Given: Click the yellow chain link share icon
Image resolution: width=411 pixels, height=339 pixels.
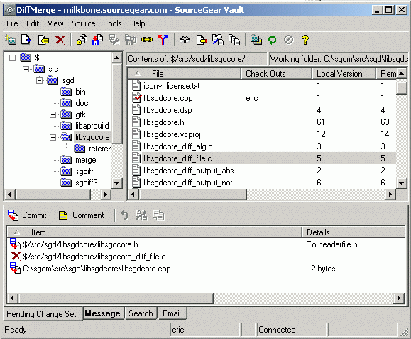Looking at the screenshot, I should [147, 40].
